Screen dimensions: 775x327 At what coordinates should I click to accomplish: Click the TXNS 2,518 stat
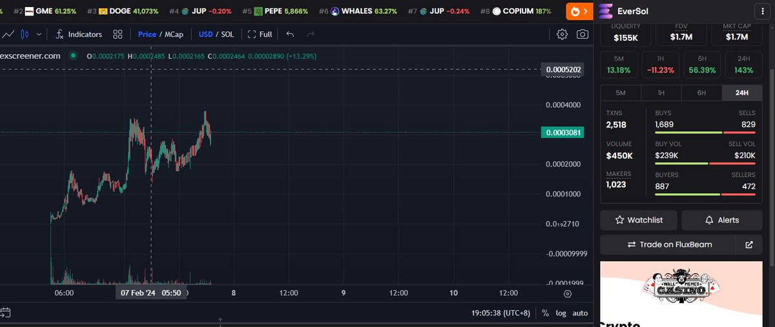617,120
